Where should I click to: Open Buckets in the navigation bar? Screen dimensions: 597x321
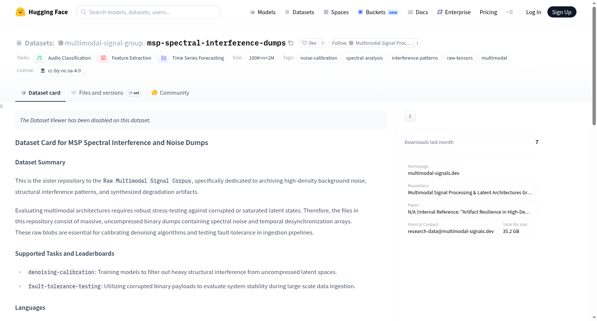coord(378,12)
